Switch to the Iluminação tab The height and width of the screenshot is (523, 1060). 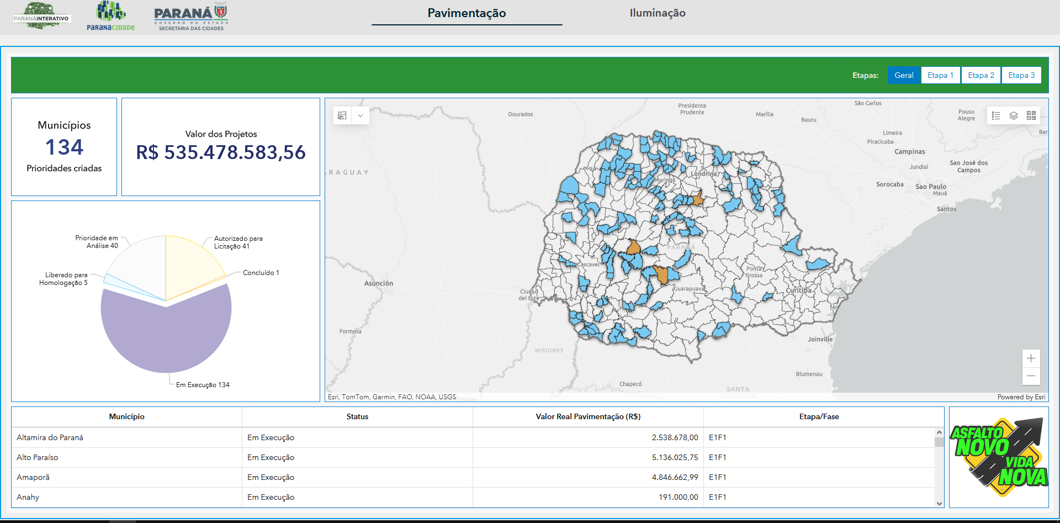tap(657, 13)
